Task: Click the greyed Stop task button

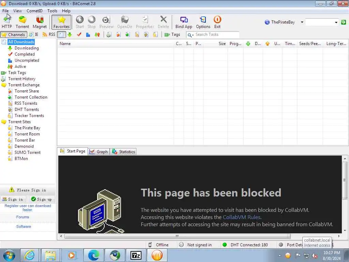Action: pos(91,22)
